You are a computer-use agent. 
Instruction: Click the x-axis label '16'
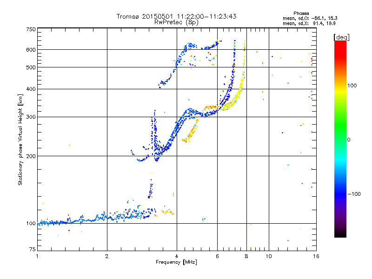pyautogui.click(x=316, y=256)
